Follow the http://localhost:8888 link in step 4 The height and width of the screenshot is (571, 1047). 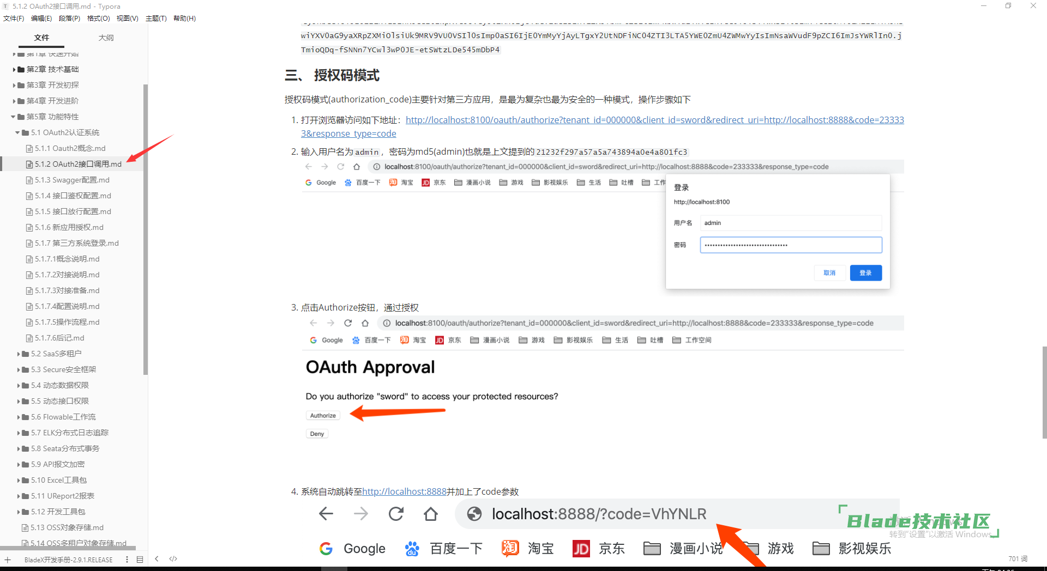click(404, 491)
